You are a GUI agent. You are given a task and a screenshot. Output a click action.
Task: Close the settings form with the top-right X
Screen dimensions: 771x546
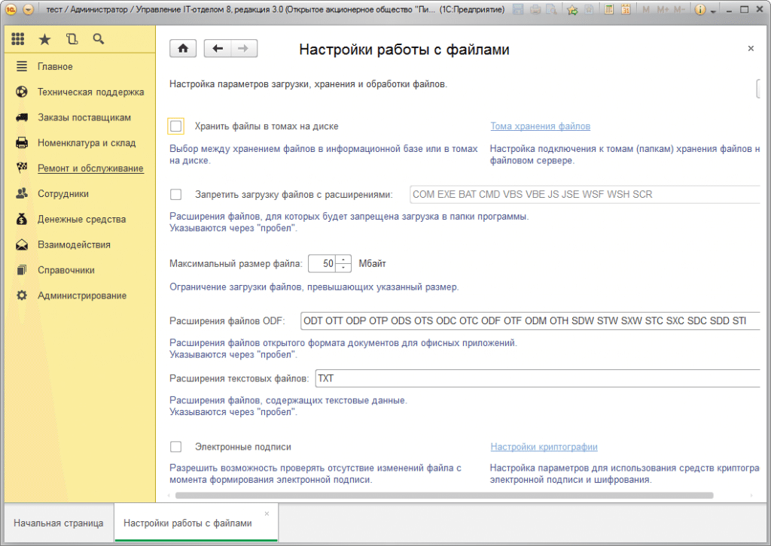tap(751, 48)
